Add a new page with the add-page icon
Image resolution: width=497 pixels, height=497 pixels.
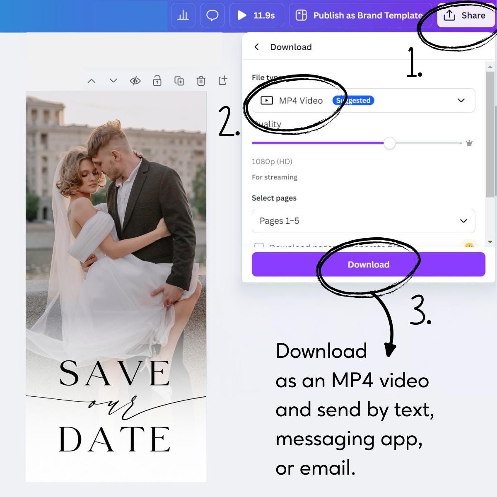click(x=223, y=81)
